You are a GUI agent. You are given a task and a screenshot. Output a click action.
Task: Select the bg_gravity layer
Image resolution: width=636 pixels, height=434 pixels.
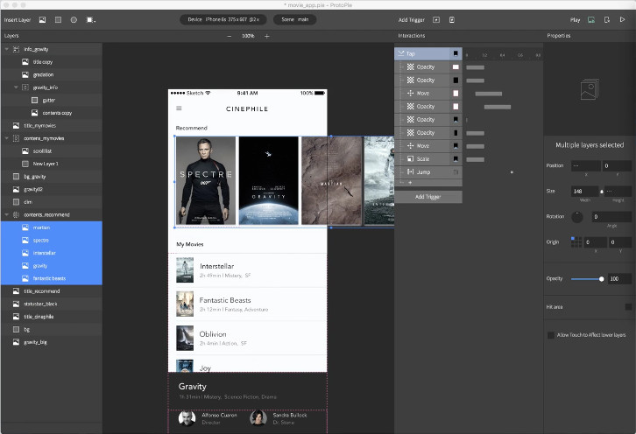coord(52,176)
